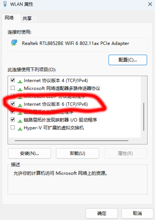The height and width of the screenshot is (220, 155).
Task: Click the horizontal scrollbar under items list
Action: [x=71, y=140]
